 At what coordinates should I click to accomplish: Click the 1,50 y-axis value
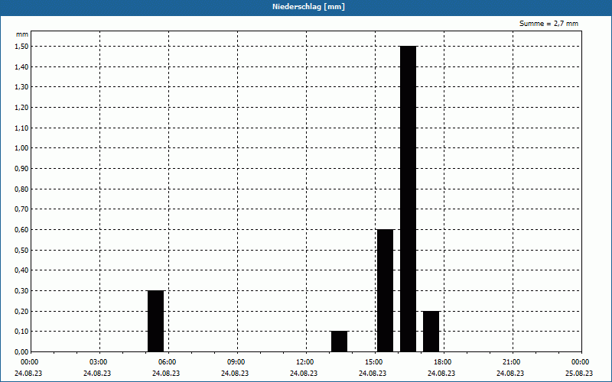(21, 47)
